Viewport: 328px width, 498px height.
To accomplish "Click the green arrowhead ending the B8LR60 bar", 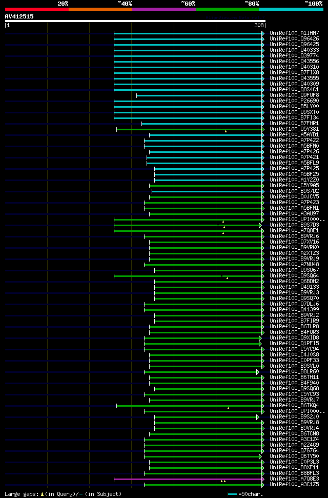I will click(x=258, y=372).
